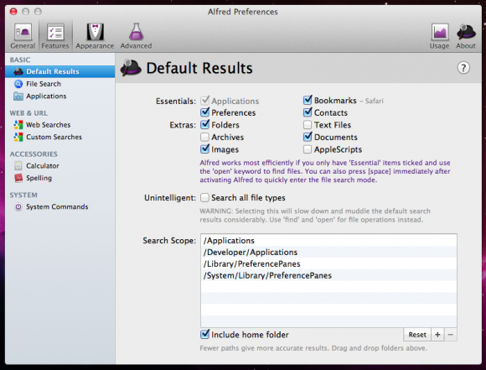The width and height of the screenshot is (486, 370).
Task: Uncheck the Documents checkbox
Action: click(x=308, y=137)
